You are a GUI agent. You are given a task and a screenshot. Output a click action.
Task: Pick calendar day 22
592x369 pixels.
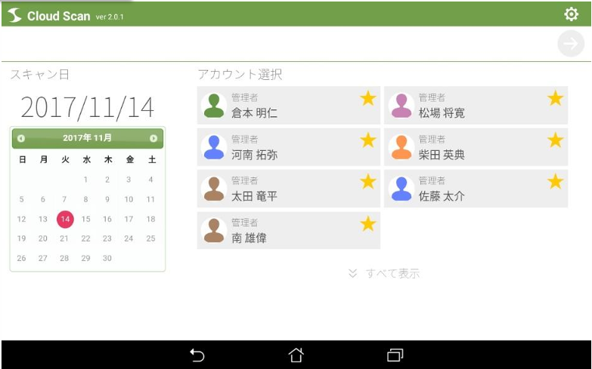click(85, 238)
